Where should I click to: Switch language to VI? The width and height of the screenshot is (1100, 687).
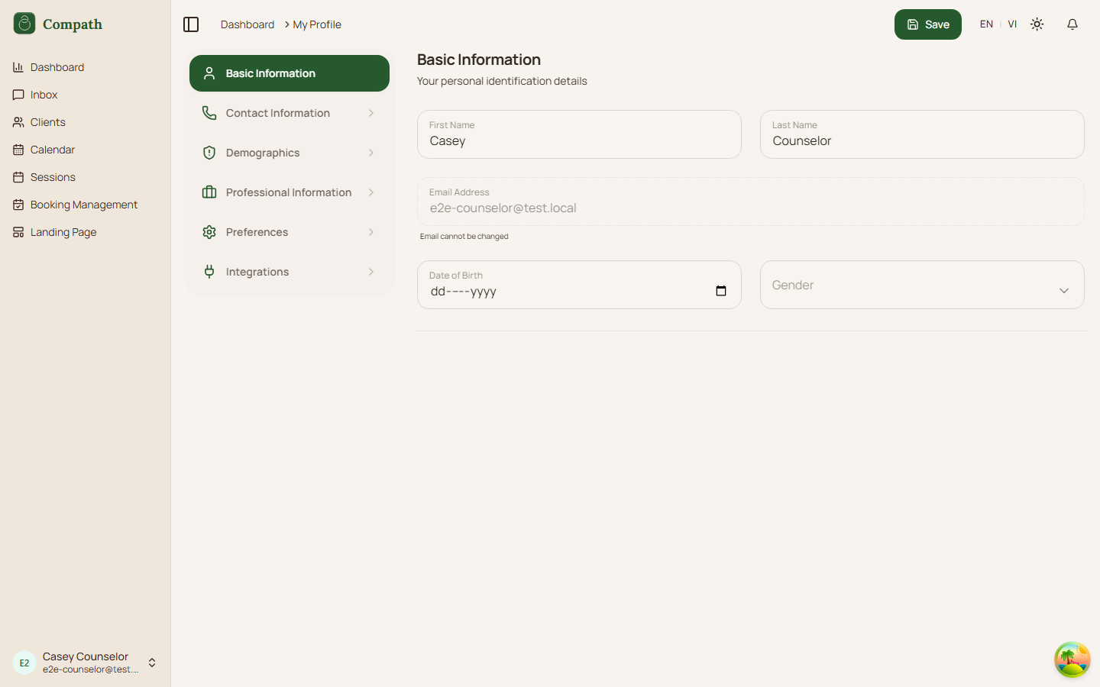coord(1012,24)
